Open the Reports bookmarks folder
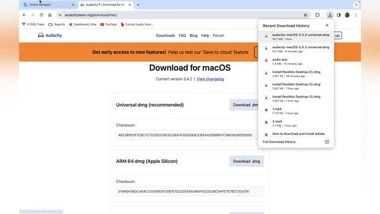The image size is (380, 214). [57, 24]
